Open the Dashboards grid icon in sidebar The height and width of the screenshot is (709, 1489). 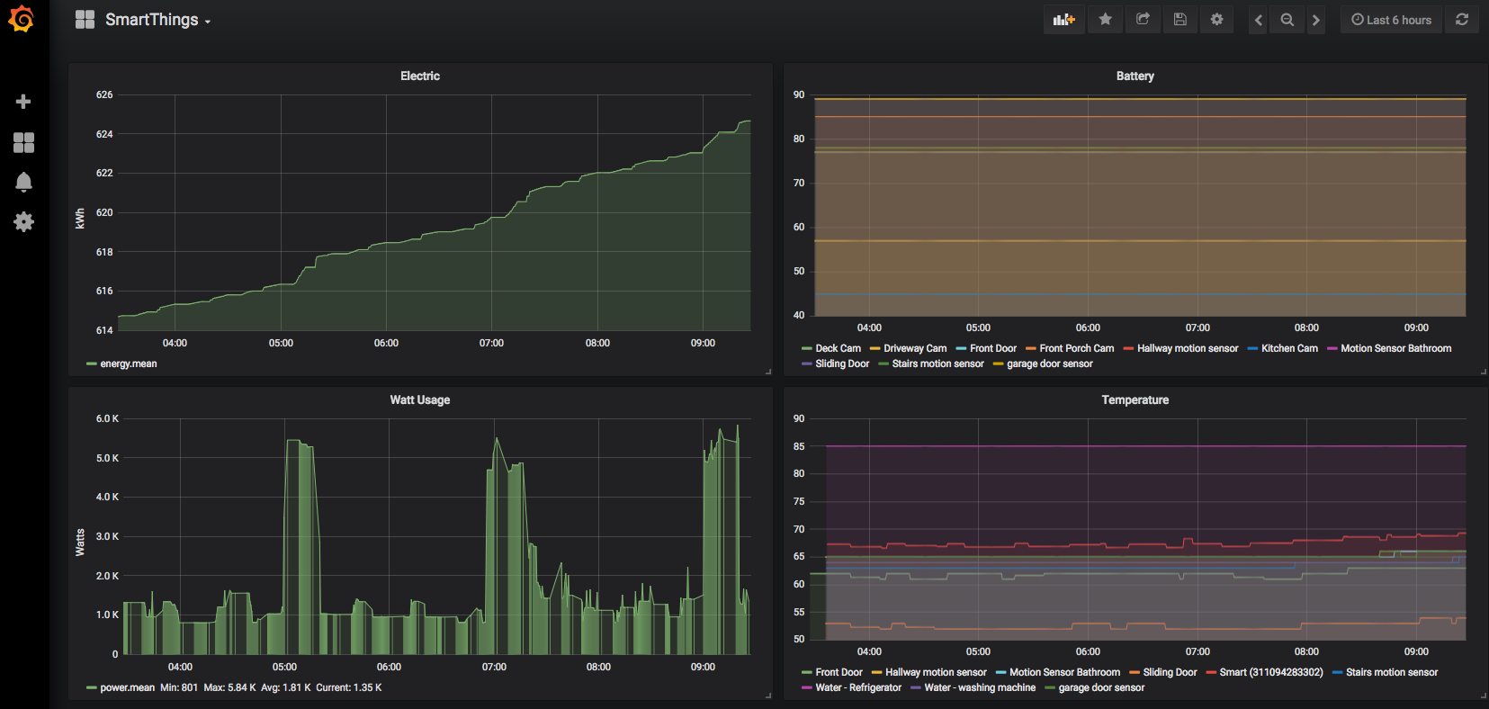click(23, 142)
